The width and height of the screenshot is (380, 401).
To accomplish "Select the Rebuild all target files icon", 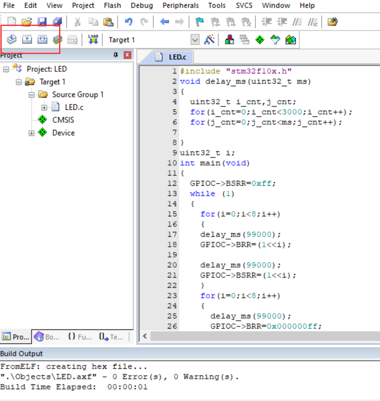I will pos(42,39).
